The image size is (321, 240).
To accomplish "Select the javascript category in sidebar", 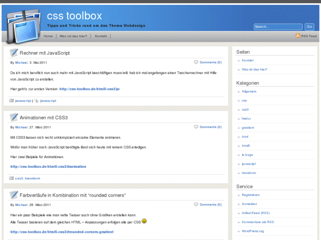I will pyautogui.click(x=249, y=164).
